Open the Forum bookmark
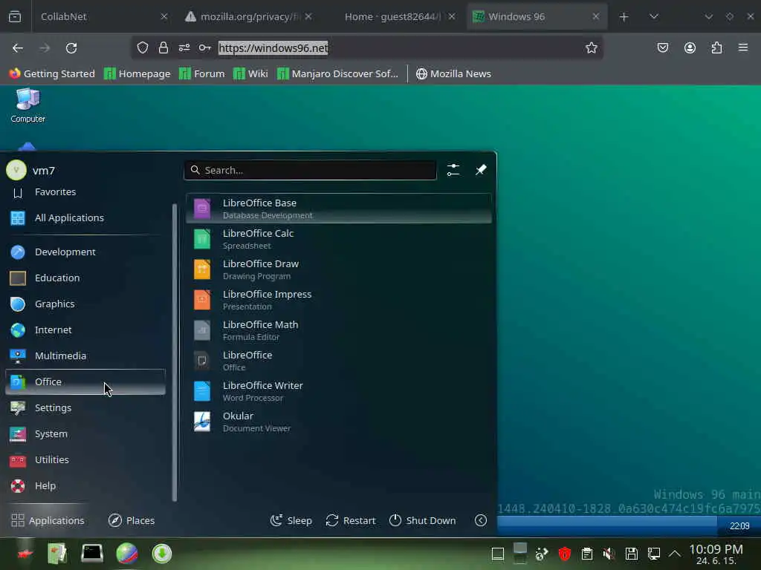The width and height of the screenshot is (761, 570). point(202,73)
